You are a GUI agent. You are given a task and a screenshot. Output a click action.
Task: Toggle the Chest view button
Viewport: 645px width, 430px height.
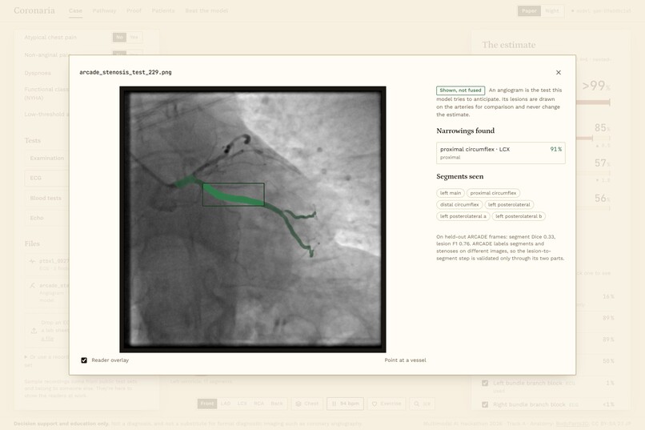307,404
